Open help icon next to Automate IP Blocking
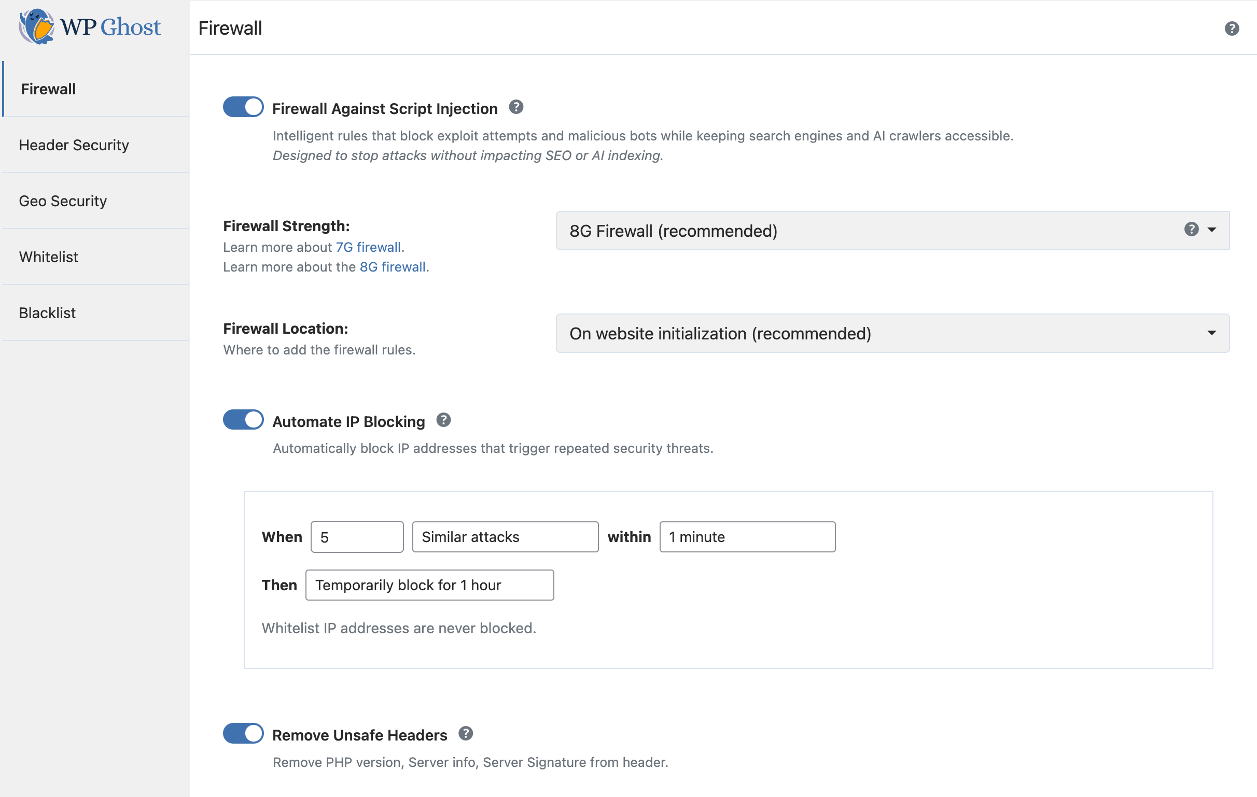This screenshot has width=1257, height=797. [443, 420]
